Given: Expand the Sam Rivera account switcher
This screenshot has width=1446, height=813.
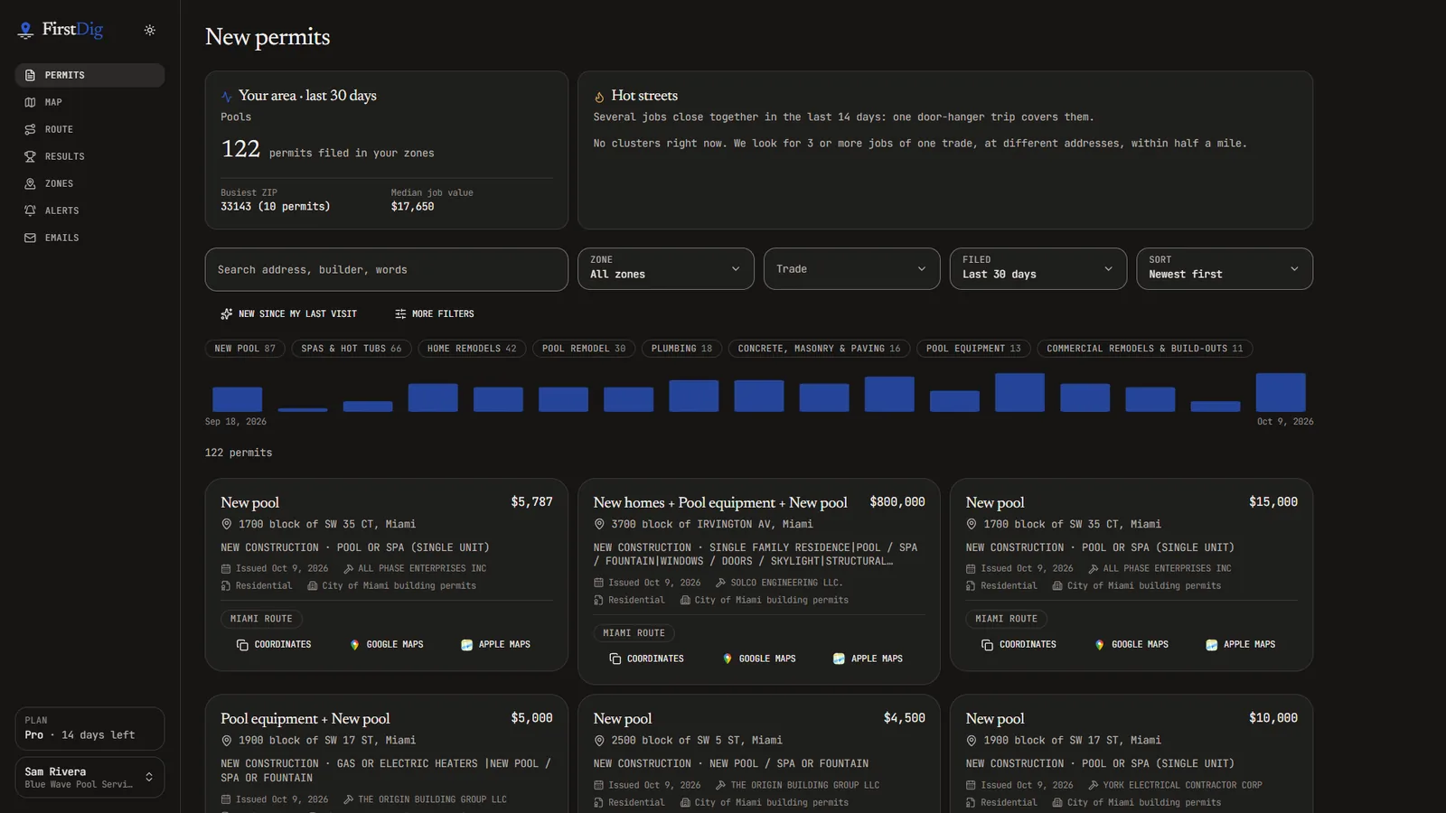Looking at the screenshot, I should pyautogui.click(x=89, y=778).
